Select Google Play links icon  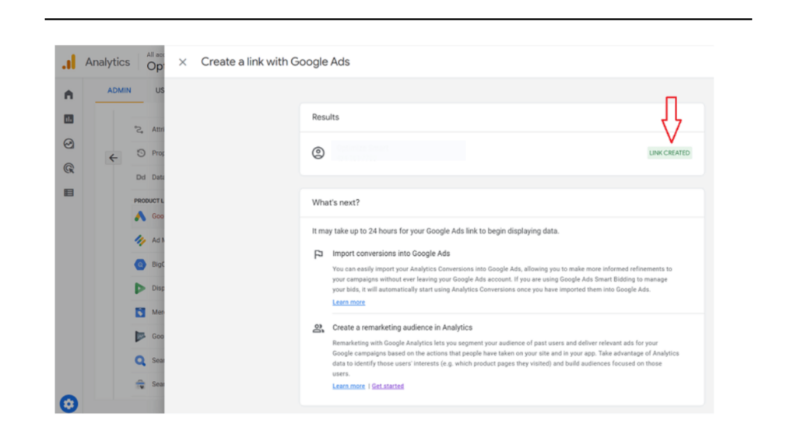(x=140, y=336)
